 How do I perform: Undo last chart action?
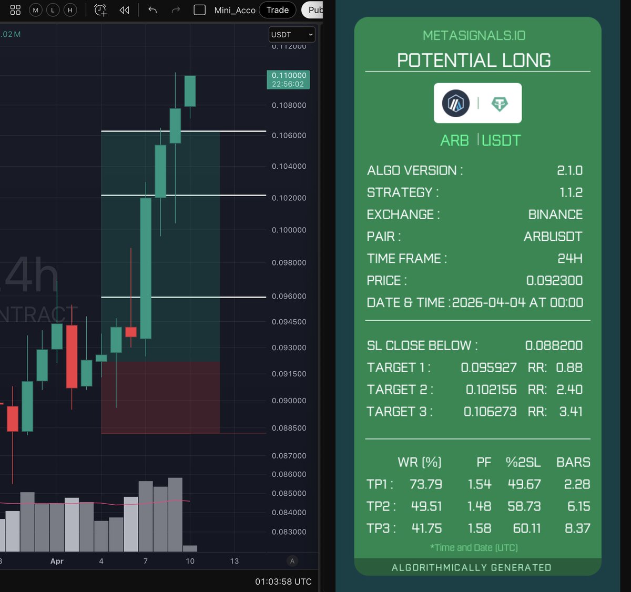coord(152,10)
